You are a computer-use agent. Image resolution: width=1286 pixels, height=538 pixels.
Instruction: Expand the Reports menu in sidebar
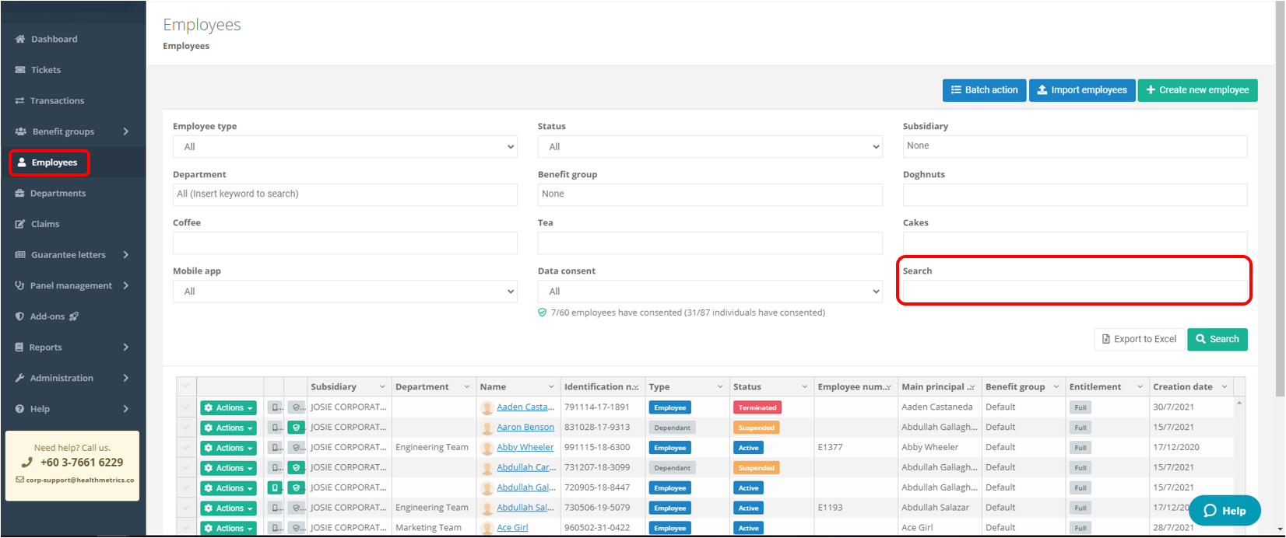coord(72,348)
